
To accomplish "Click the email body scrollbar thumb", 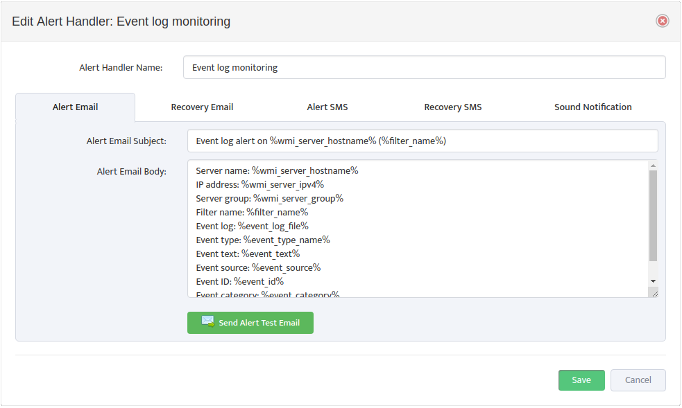I will point(653,215).
